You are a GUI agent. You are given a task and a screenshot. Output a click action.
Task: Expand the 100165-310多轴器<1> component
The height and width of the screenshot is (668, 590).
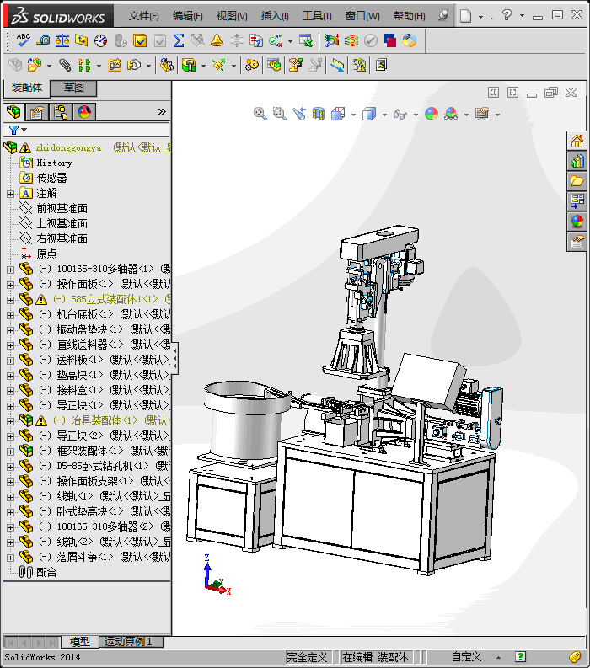coord(10,270)
